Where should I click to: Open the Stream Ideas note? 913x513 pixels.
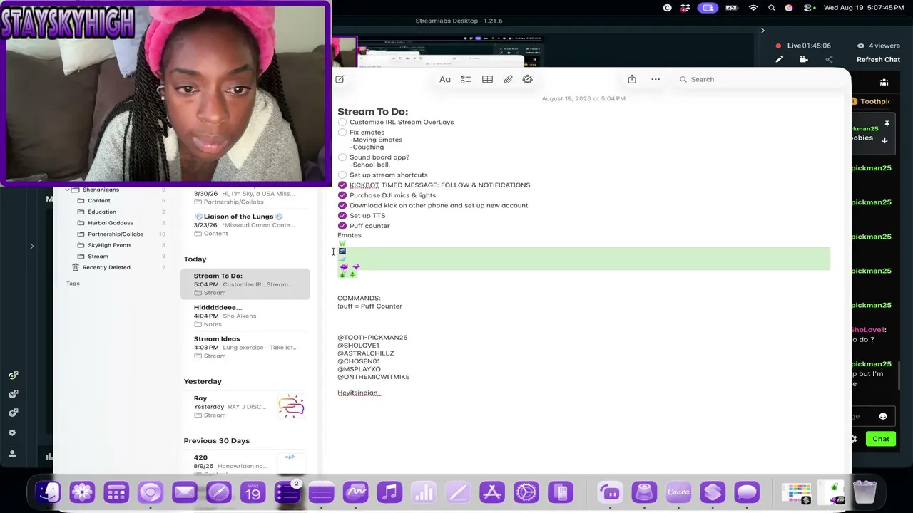[x=245, y=347]
